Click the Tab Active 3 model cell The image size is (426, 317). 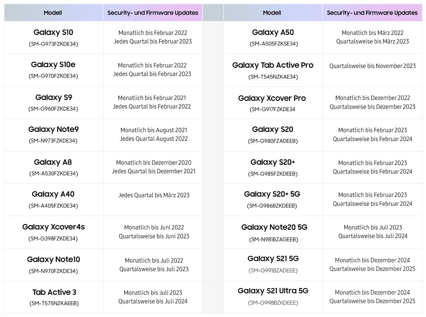click(x=54, y=297)
